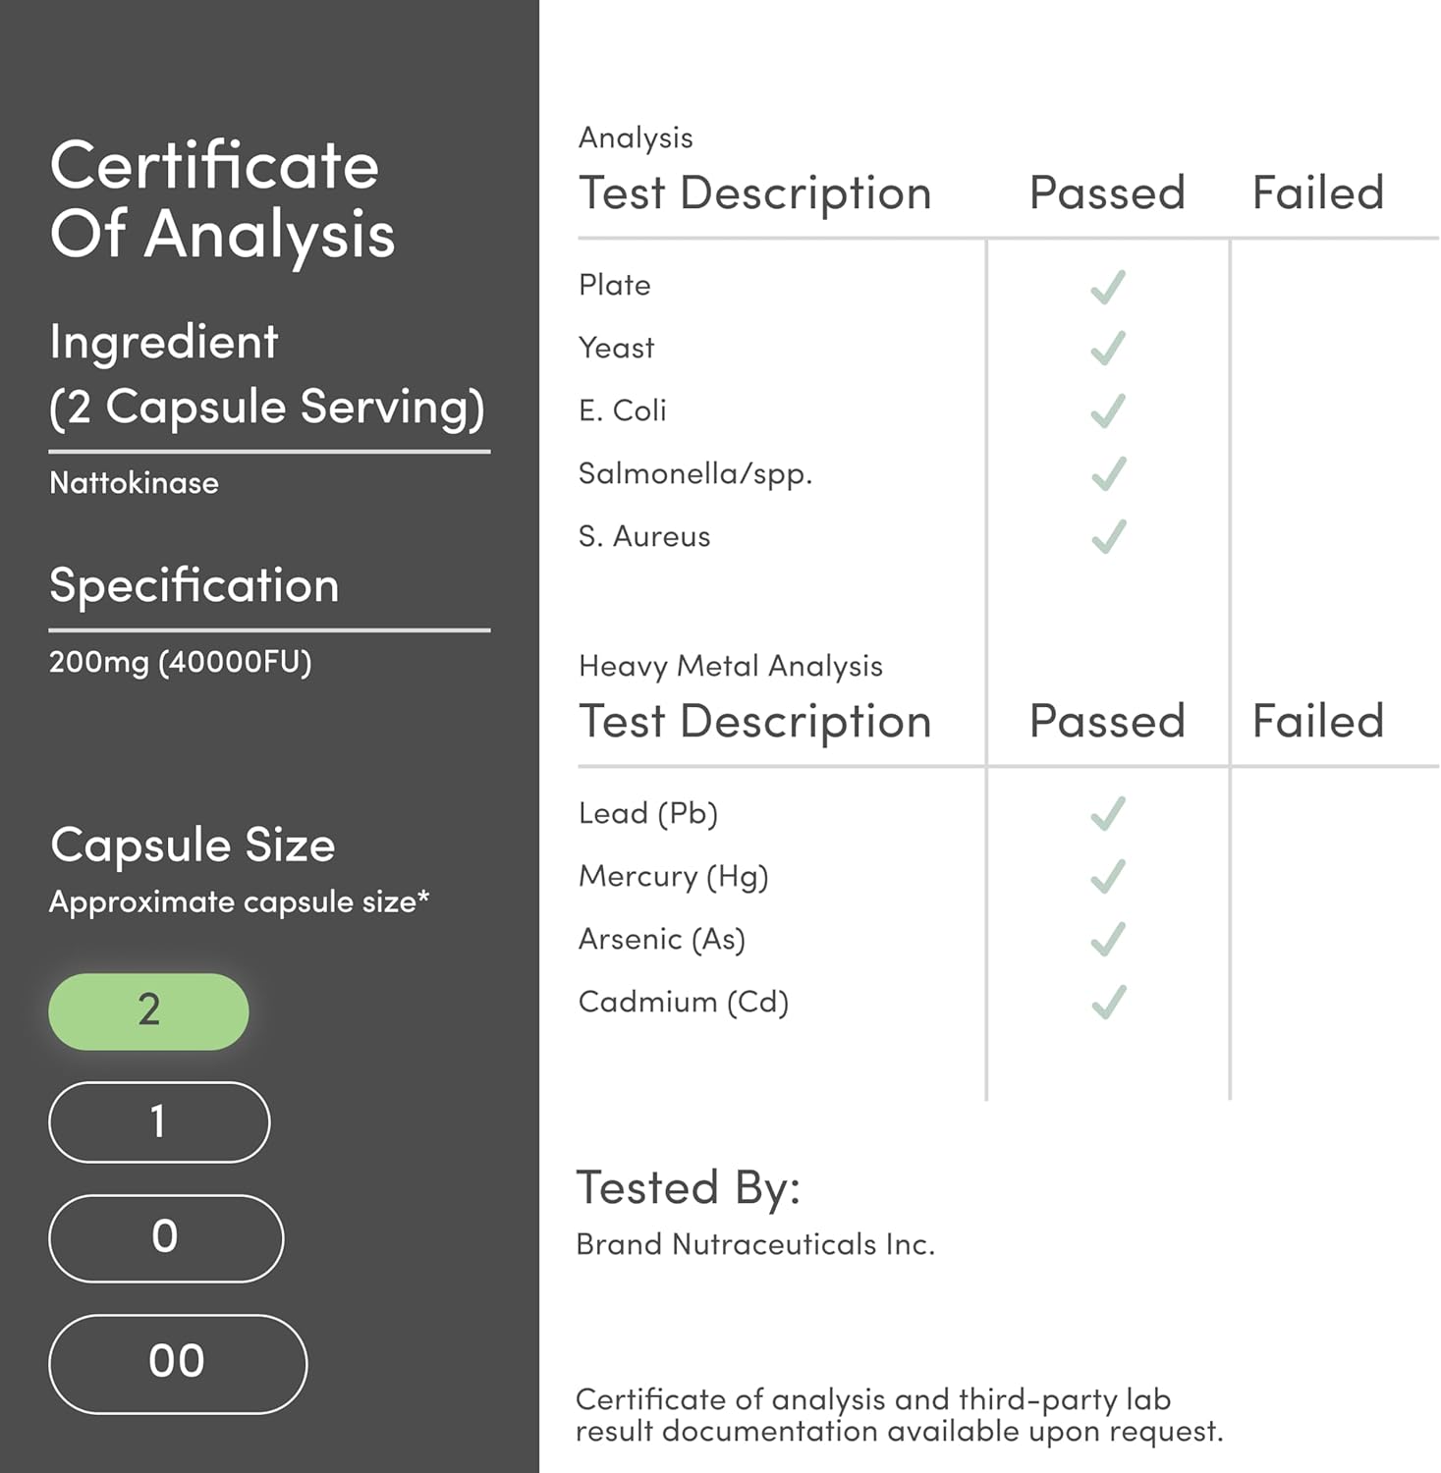Click the E. Coli passed checkmark

click(1108, 411)
